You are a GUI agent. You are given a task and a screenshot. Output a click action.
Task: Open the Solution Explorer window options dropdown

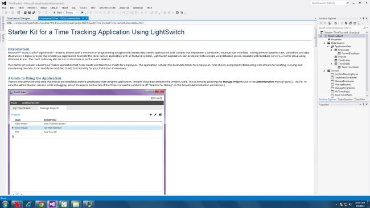pyautogui.click(x=360, y=18)
